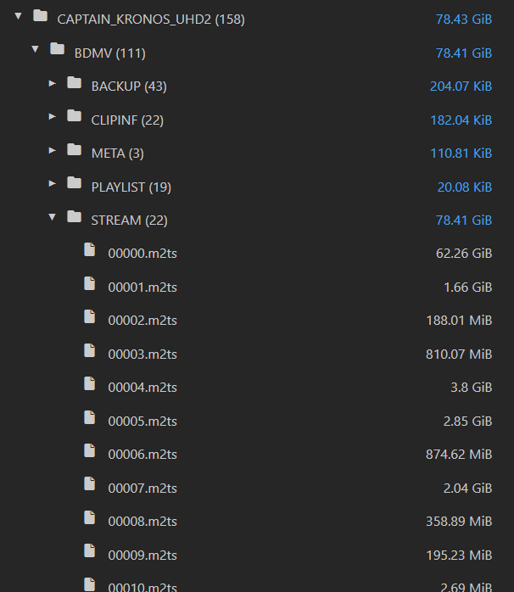Expand the PLAYLIST folder arrow
The height and width of the screenshot is (592, 514).
pos(53,184)
